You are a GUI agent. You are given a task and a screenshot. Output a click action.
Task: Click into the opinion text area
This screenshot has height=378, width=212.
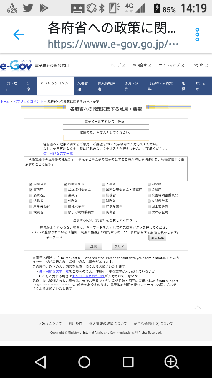(106, 169)
